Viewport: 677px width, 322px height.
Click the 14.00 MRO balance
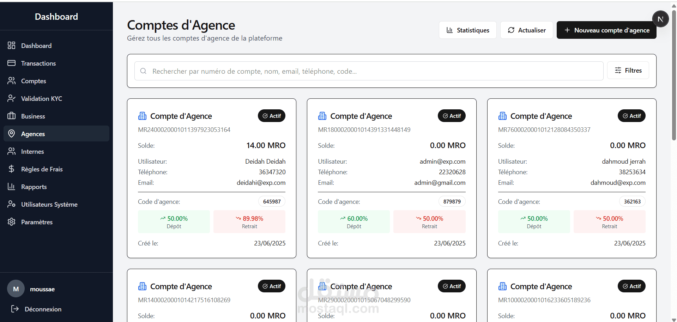click(266, 145)
